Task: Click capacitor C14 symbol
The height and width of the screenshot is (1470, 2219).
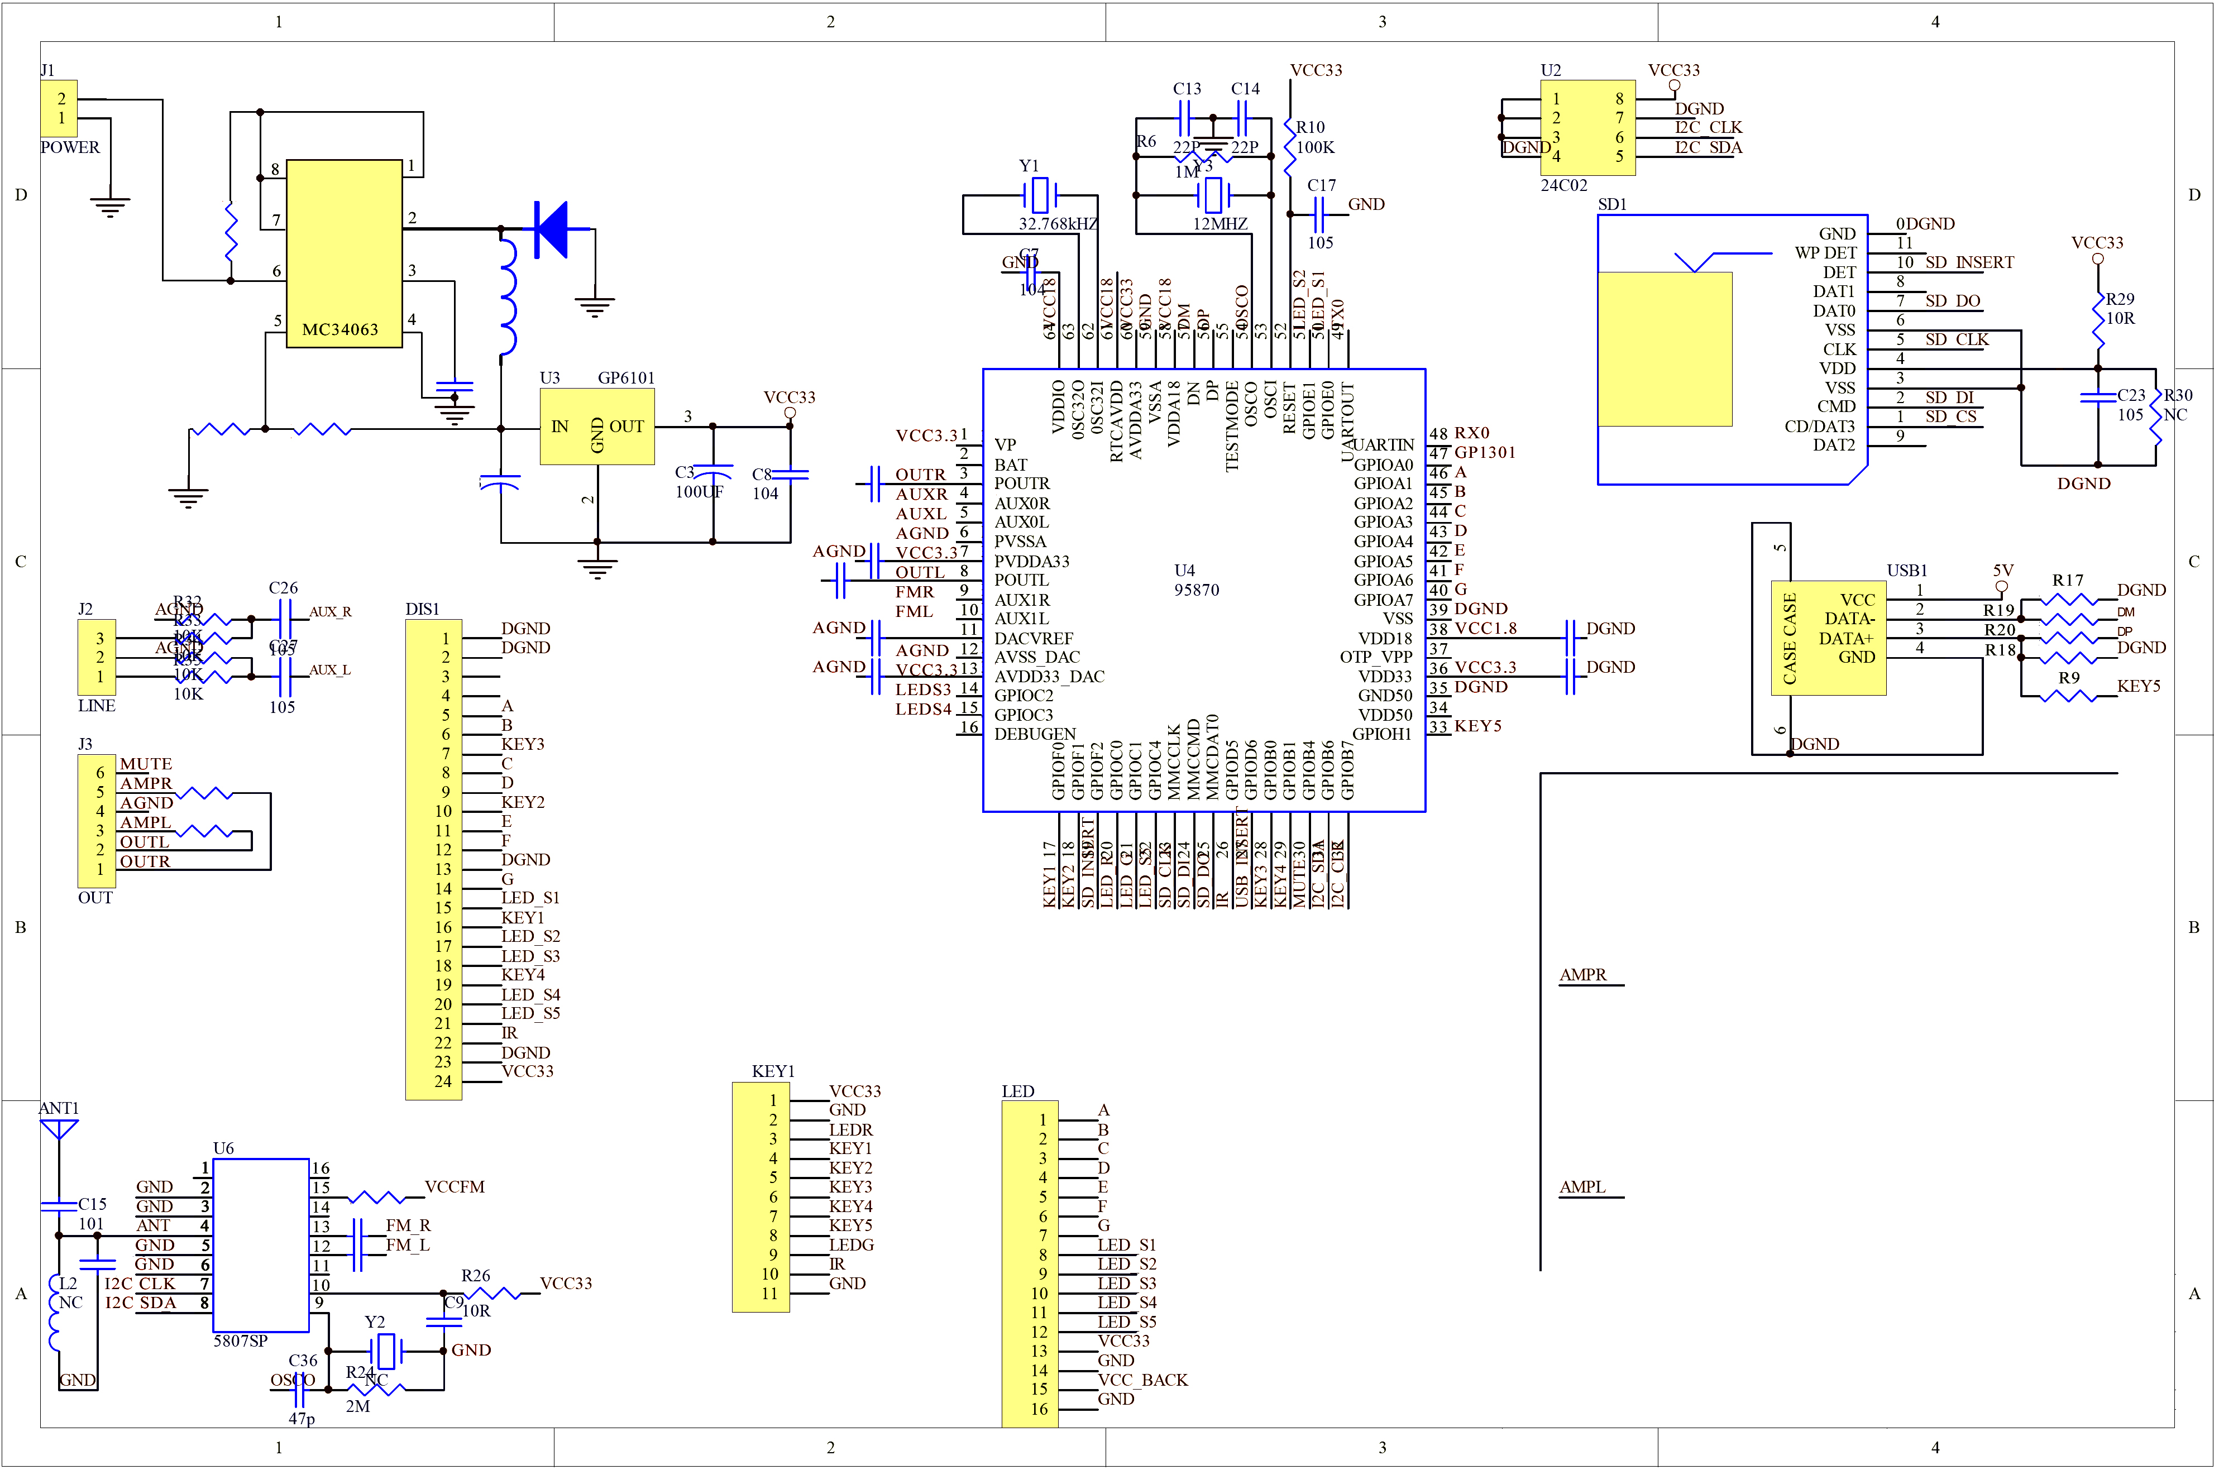Action: [x=1242, y=118]
